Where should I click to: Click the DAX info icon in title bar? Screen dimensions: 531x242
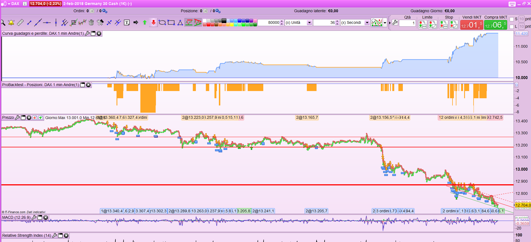pyautogui.click(x=25, y=4)
